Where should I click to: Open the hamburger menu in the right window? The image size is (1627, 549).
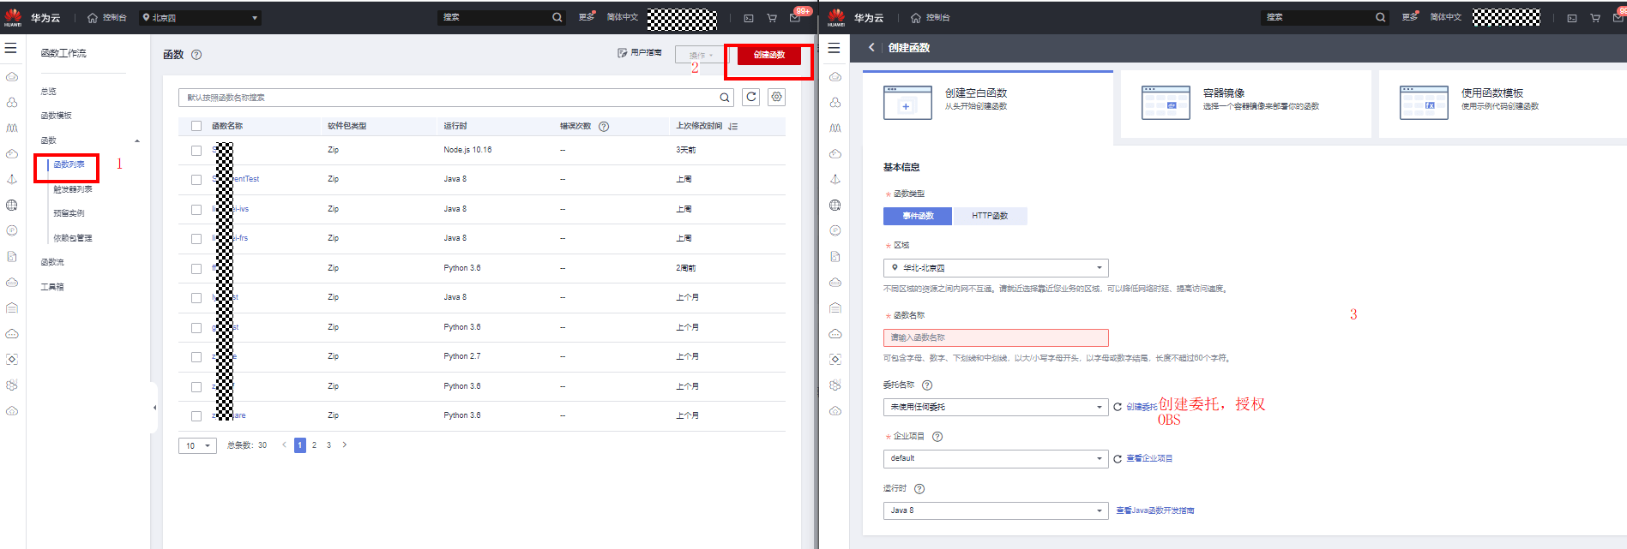click(x=834, y=48)
